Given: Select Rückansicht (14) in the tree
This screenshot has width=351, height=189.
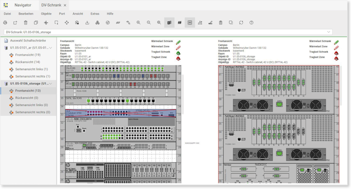Looking at the screenshot, I should coord(28,62).
